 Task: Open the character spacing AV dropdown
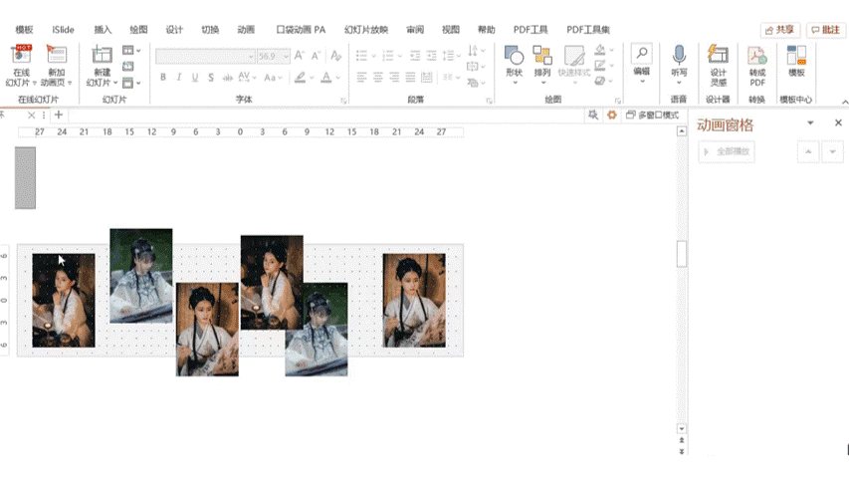247,78
